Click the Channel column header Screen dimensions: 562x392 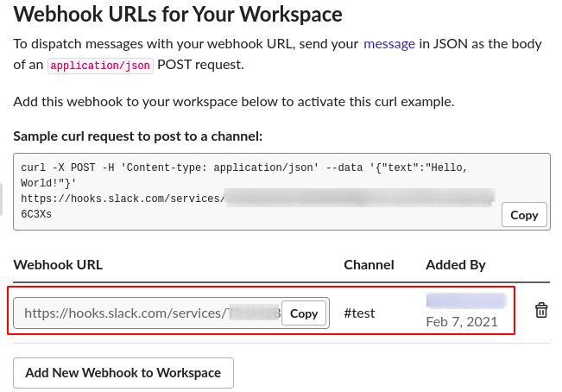tap(369, 264)
